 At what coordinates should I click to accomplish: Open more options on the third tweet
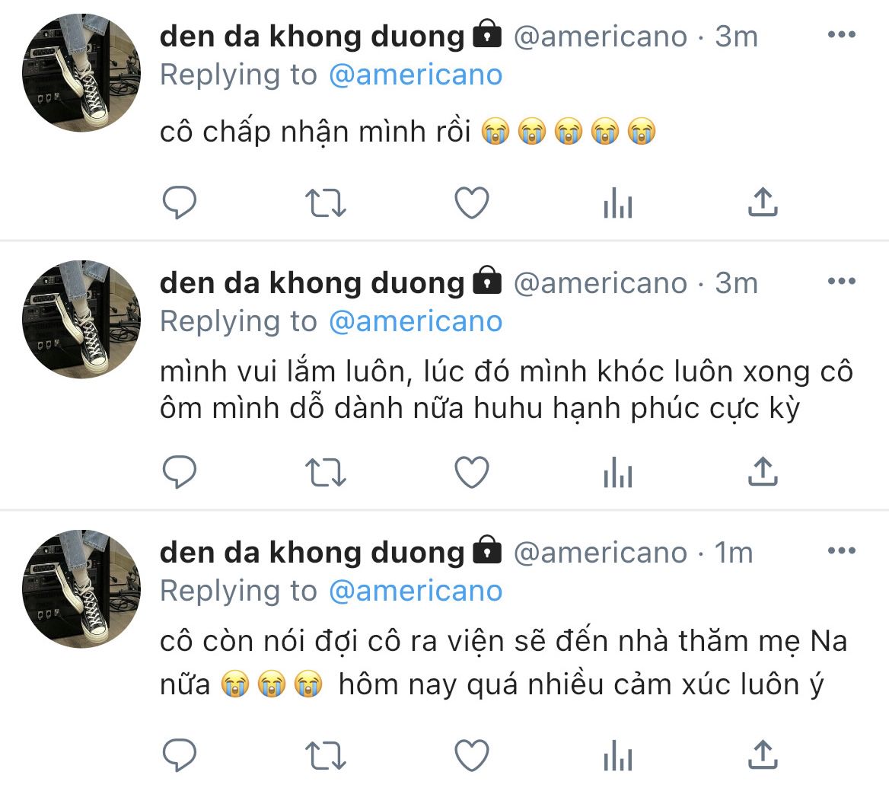coord(841,551)
